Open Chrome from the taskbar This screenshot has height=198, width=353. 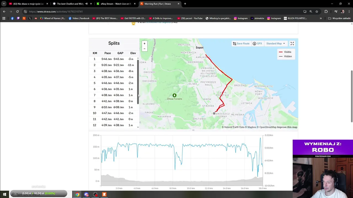[x=77, y=194]
